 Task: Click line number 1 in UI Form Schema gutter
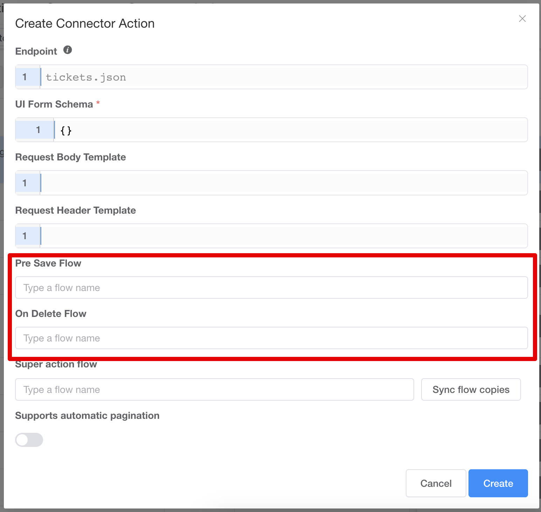point(38,130)
